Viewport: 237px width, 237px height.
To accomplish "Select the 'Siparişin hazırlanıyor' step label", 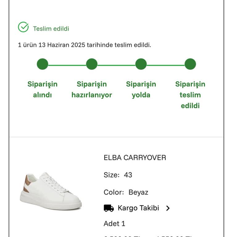I will pos(92,89).
